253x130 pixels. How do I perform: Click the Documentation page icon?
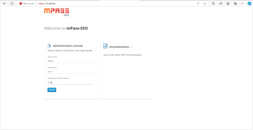coord(106,46)
